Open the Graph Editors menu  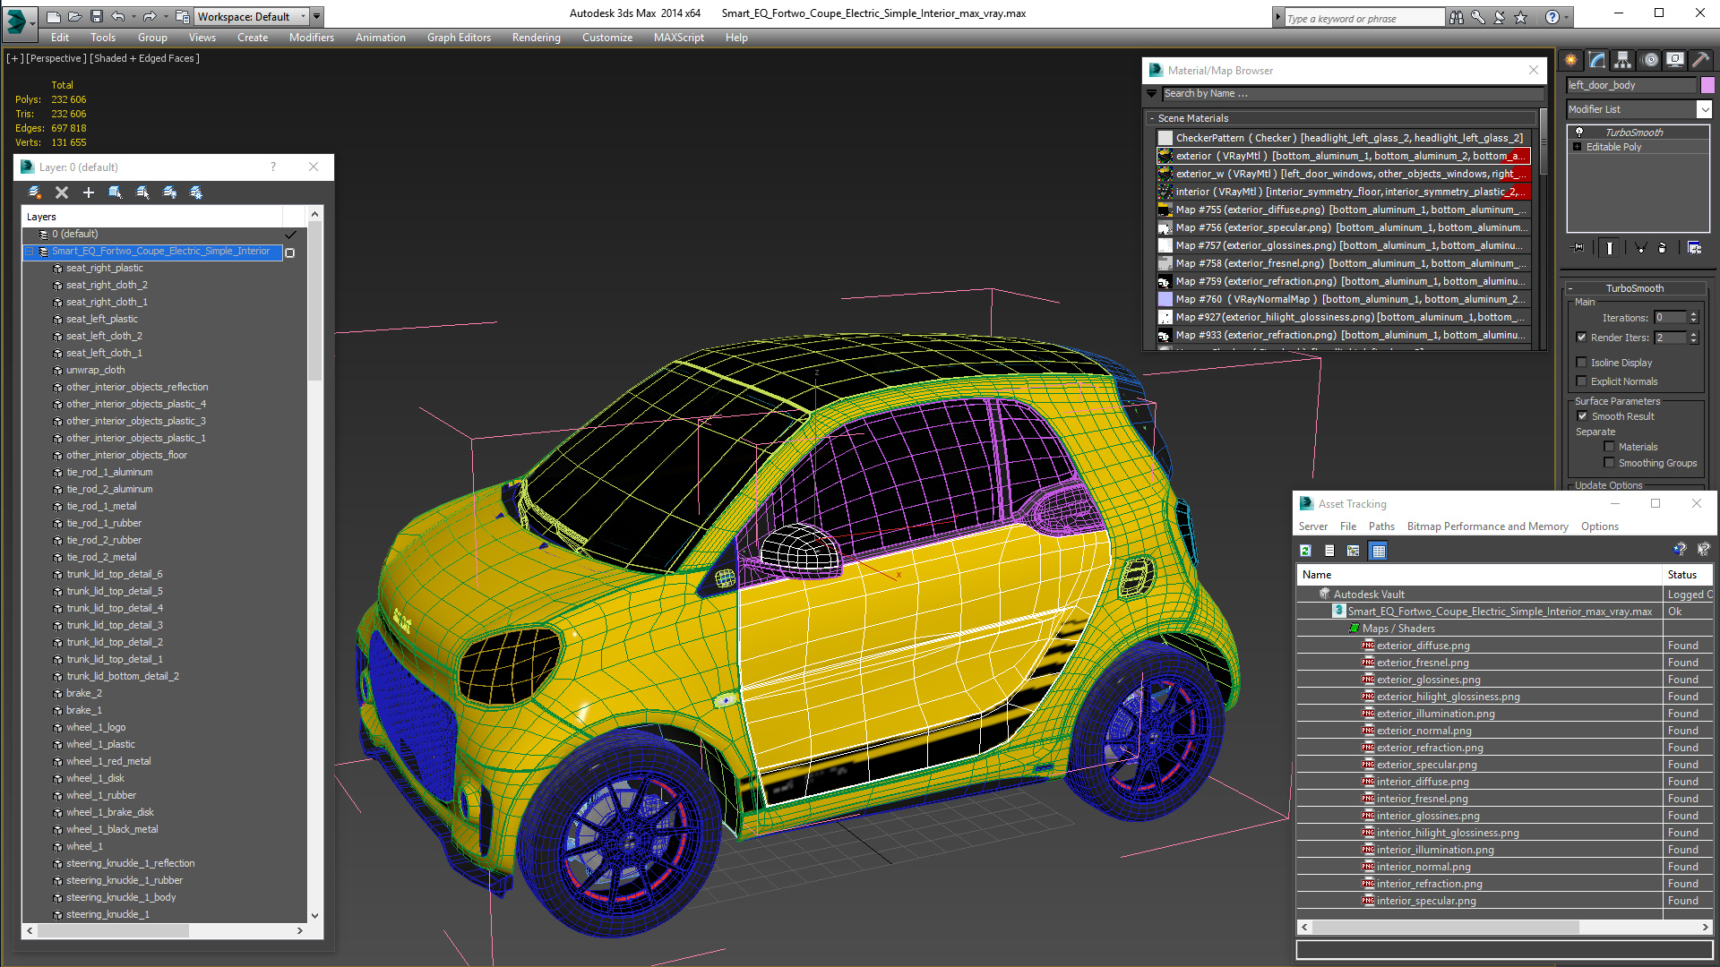pos(459,38)
